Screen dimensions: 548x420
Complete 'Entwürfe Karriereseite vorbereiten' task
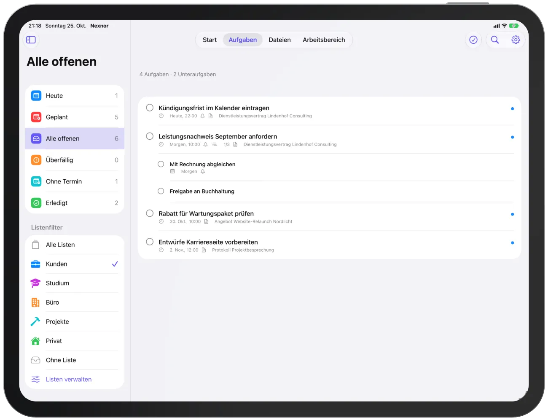(x=150, y=242)
